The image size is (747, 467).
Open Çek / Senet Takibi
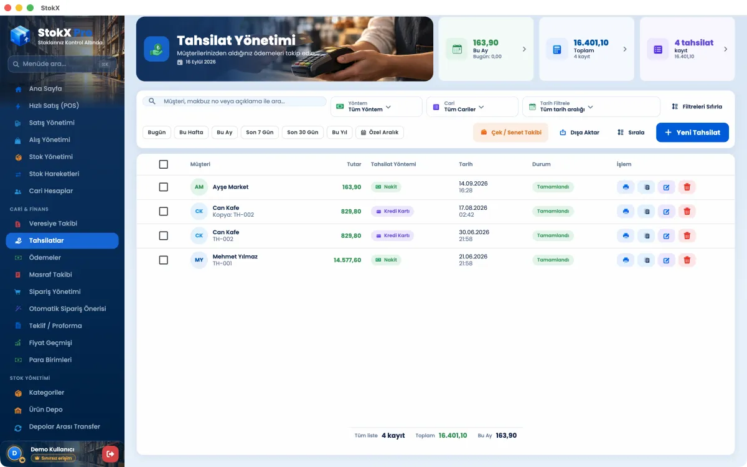tap(510, 133)
